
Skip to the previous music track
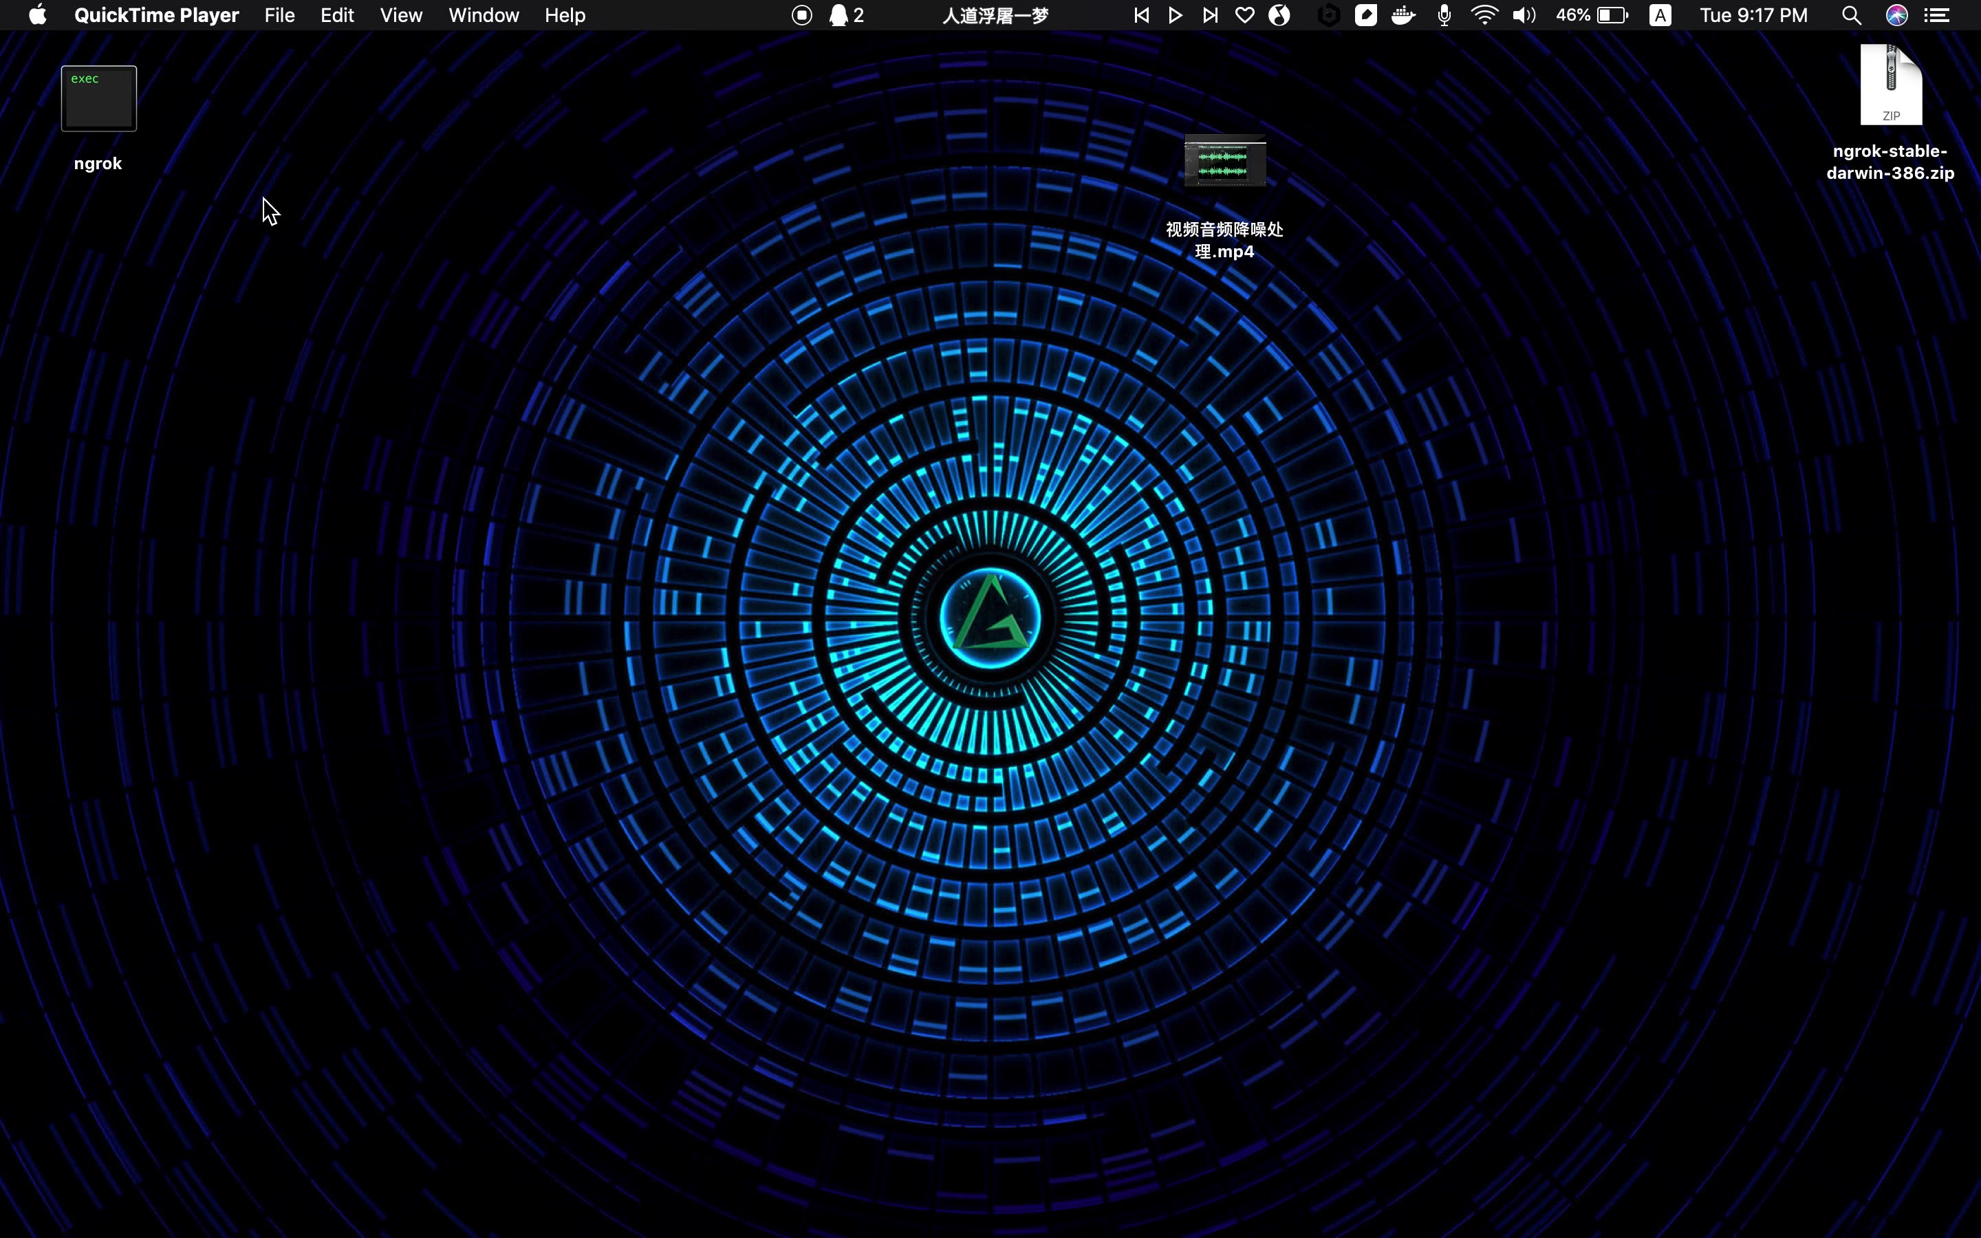(x=1141, y=16)
